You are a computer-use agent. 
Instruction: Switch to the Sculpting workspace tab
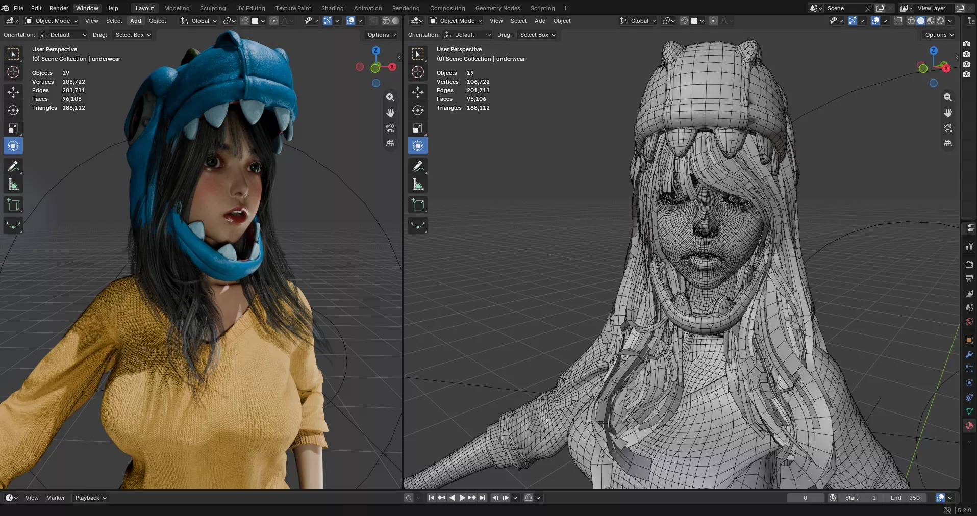pos(213,8)
